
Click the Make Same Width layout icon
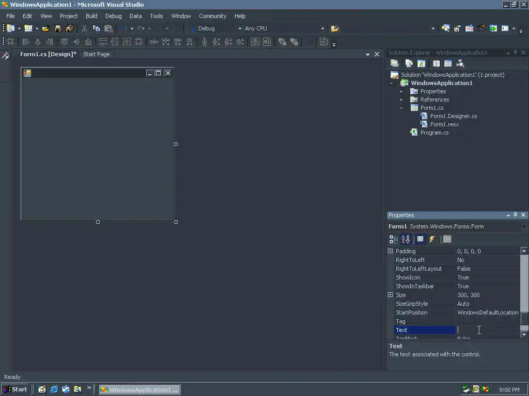click(103, 42)
